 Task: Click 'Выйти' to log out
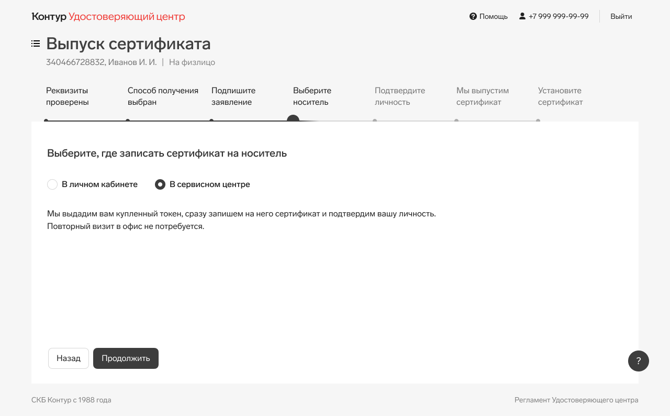click(x=621, y=16)
